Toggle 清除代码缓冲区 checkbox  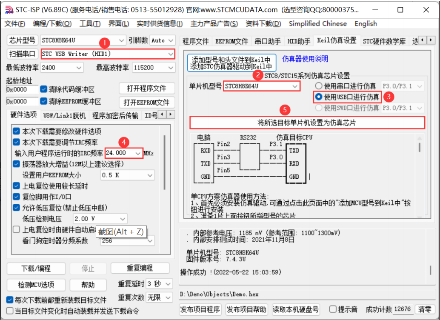43,89
